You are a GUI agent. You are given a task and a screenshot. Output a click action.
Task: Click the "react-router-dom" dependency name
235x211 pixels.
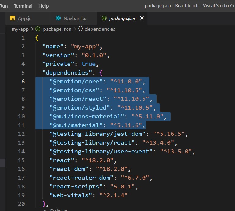click(81, 178)
